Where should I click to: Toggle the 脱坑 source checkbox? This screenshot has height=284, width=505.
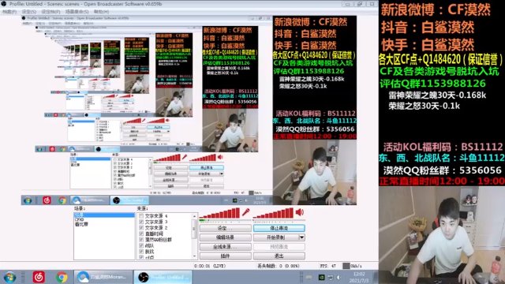coord(141,252)
